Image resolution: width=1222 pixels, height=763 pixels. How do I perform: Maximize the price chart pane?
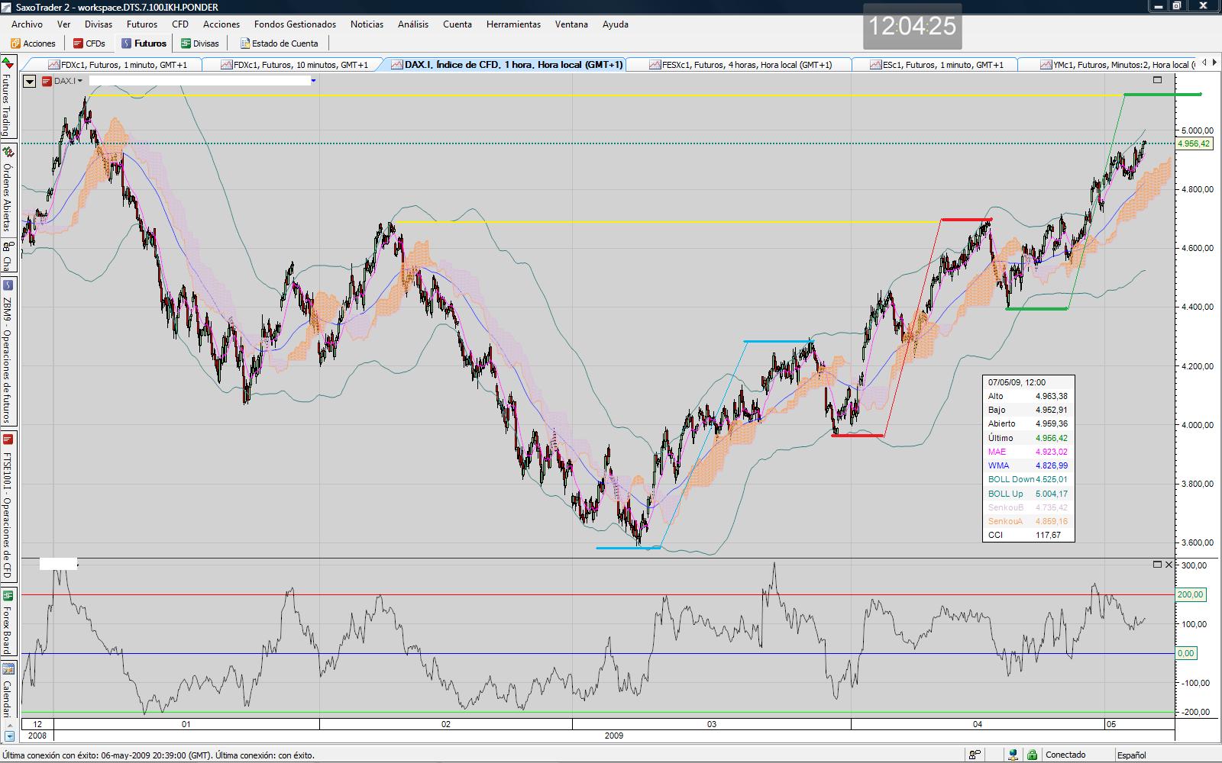1157,80
